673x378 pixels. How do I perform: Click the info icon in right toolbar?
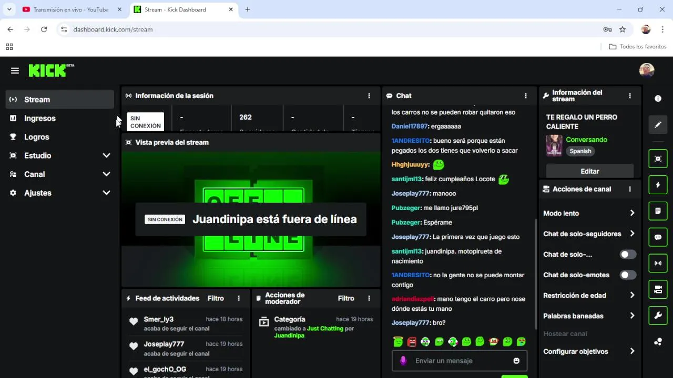click(658, 98)
